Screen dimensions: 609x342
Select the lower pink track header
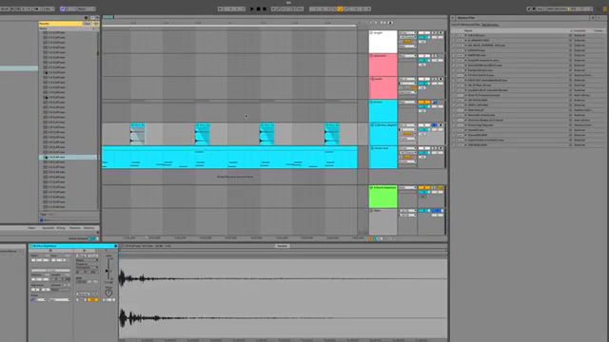click(x=383, y=88)
